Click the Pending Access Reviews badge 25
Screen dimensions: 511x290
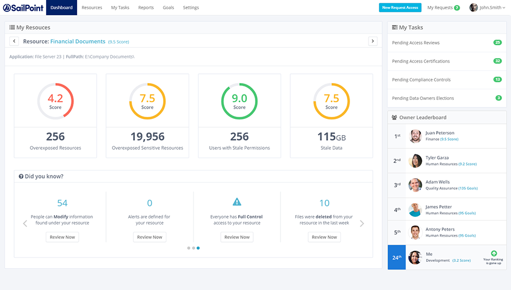497,42
